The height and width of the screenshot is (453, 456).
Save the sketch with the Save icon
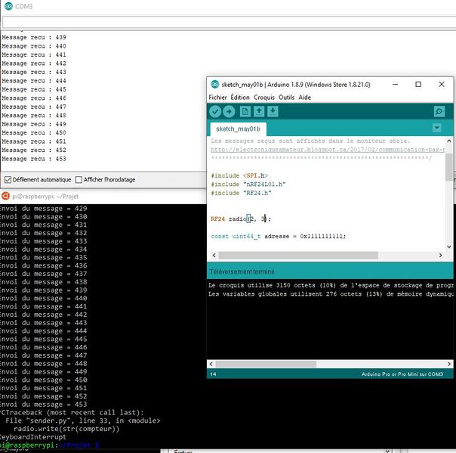coord(273,112)
